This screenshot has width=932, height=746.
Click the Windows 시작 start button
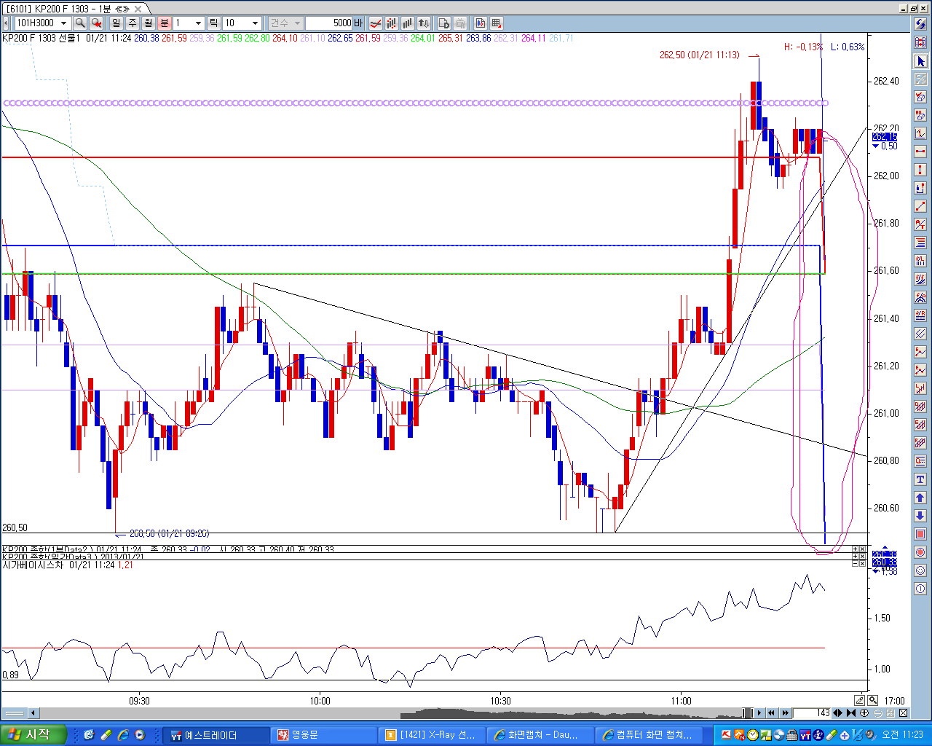(33, 735)
